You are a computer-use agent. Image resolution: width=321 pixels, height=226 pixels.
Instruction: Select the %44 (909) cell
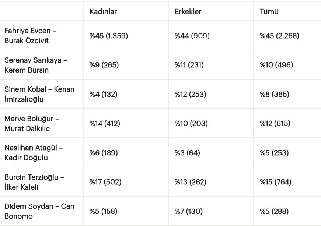pos(192,36)
